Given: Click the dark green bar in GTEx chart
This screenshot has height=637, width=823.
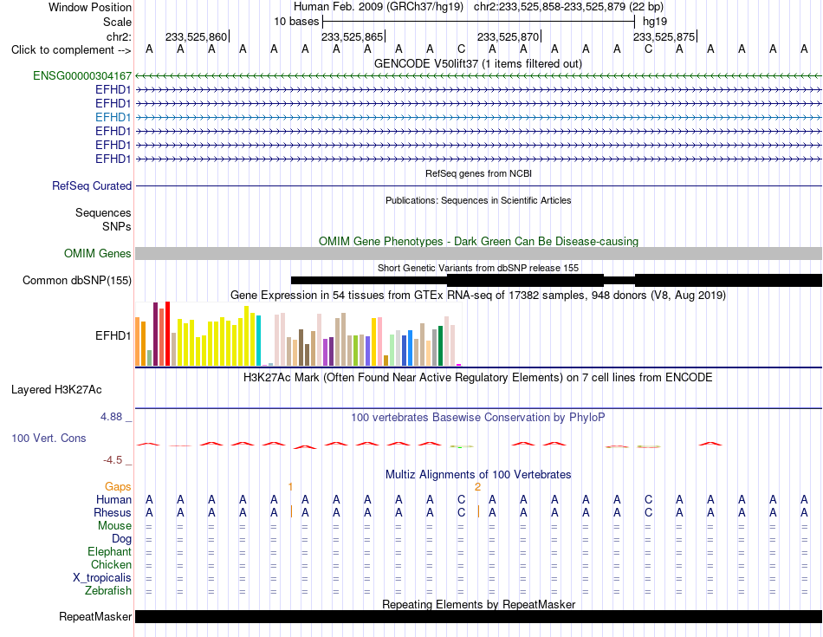Looking at the screenshot, I should (440, 346).
